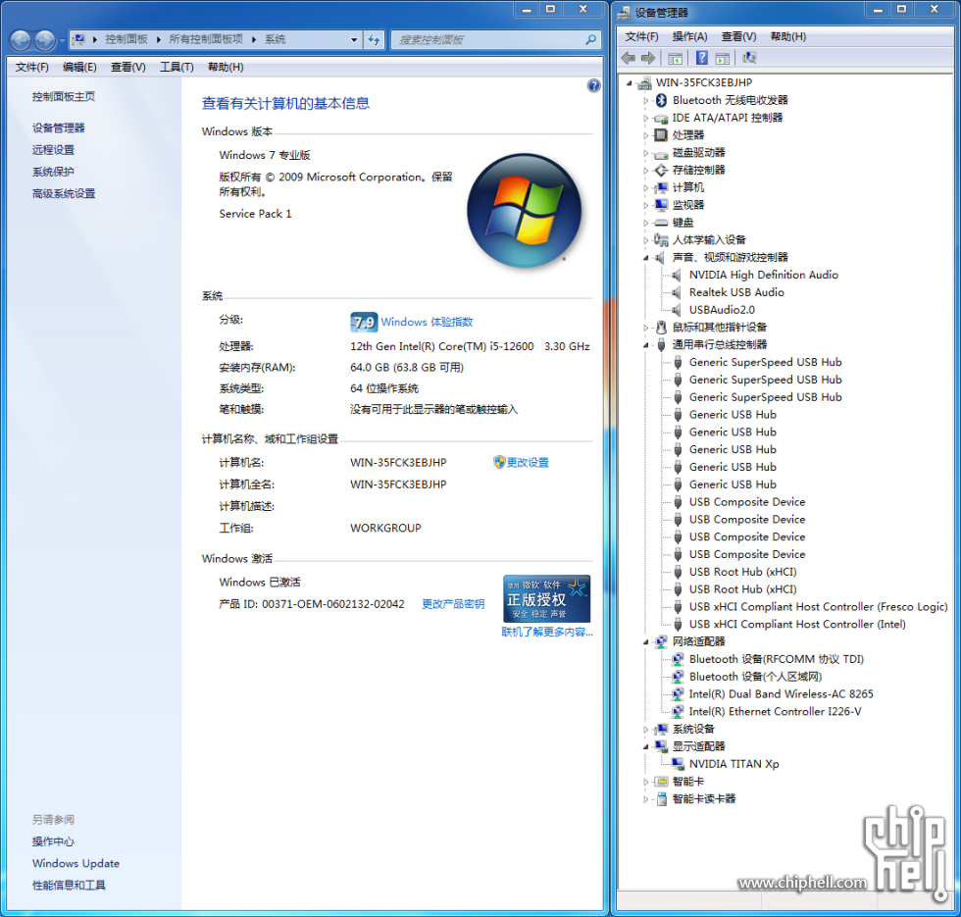961x917 pixels.
Task: Select Bluetooth 设备(RFCOMM 协议 TDI) adapter
Action: [x=776, y=659]
